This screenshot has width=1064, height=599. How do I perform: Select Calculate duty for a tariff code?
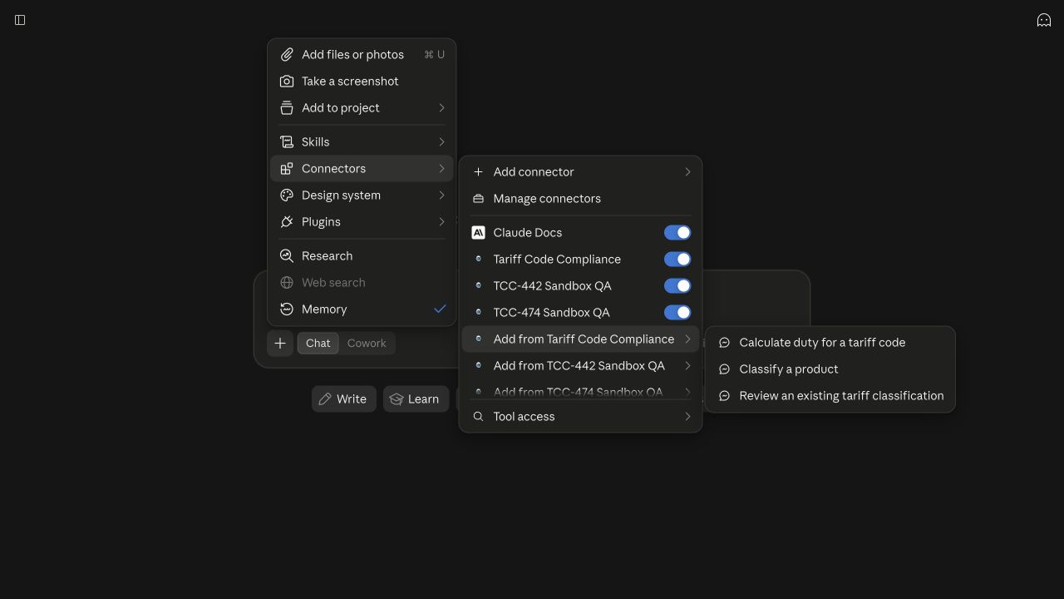pyautogui.click(x=830, y=343)
